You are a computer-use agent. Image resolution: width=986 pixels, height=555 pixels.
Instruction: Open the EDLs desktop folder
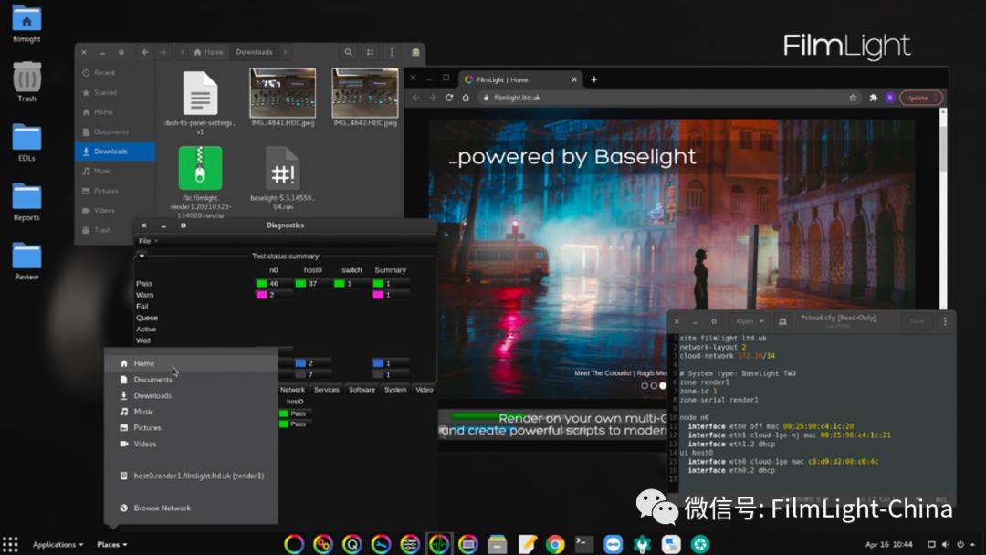tap(26, 141)
